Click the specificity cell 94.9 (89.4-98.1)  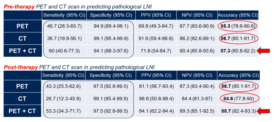pos(111,26)
